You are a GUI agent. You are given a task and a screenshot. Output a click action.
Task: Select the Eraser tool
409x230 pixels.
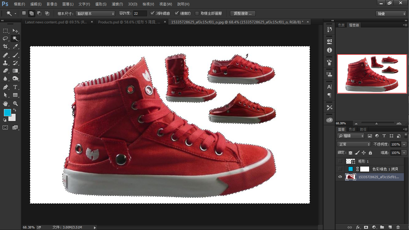(5, 71)
